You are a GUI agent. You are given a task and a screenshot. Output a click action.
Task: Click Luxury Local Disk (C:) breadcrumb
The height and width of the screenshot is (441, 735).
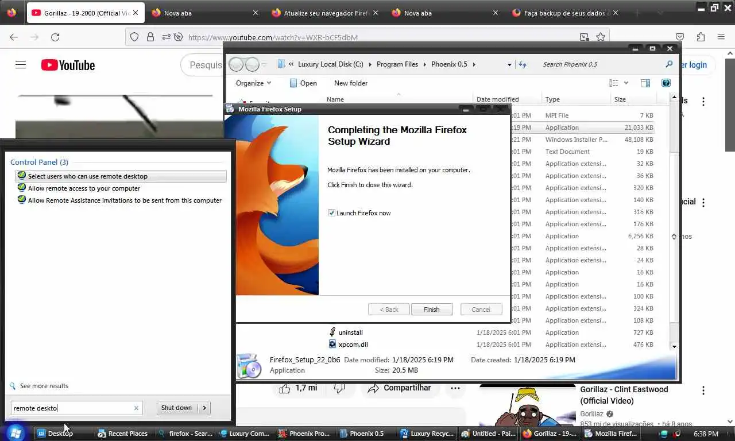(330, 64)
